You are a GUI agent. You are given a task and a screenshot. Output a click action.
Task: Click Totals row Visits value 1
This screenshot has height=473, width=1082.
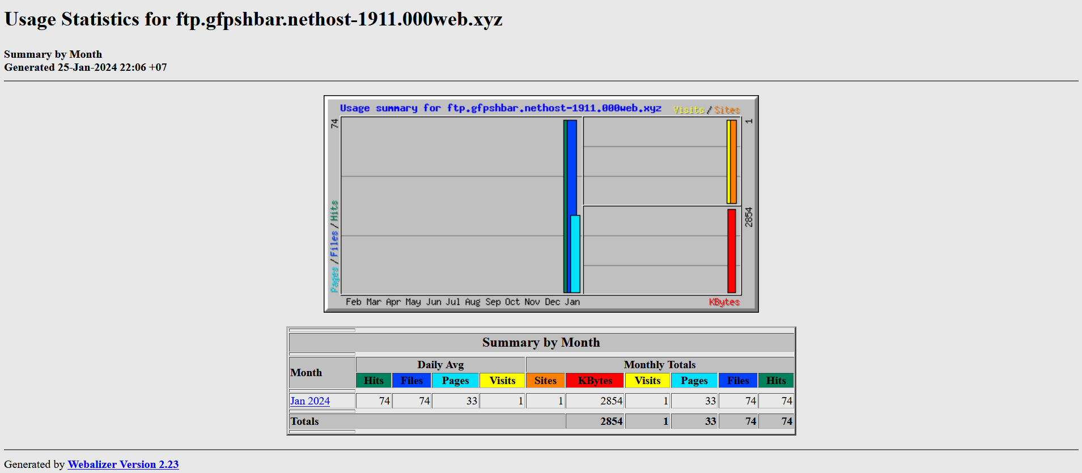648,421
